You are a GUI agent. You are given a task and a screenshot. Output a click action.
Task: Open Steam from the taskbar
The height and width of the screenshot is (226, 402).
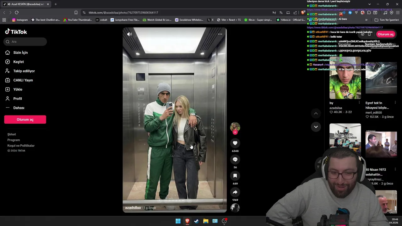click(x=196, y=221)
